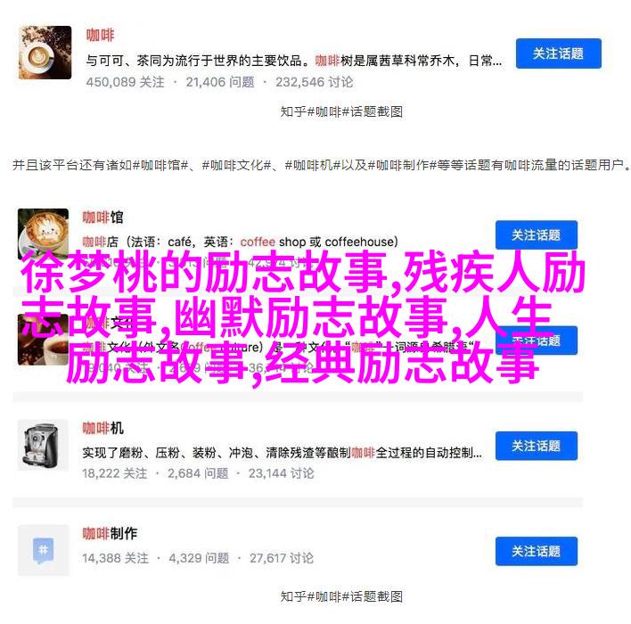Image resolution: width=631 pixels, height=624 pixels.
Task: Open the 咖啡馆 topic title
Action: pyautogui.click(x=102, y=218)
